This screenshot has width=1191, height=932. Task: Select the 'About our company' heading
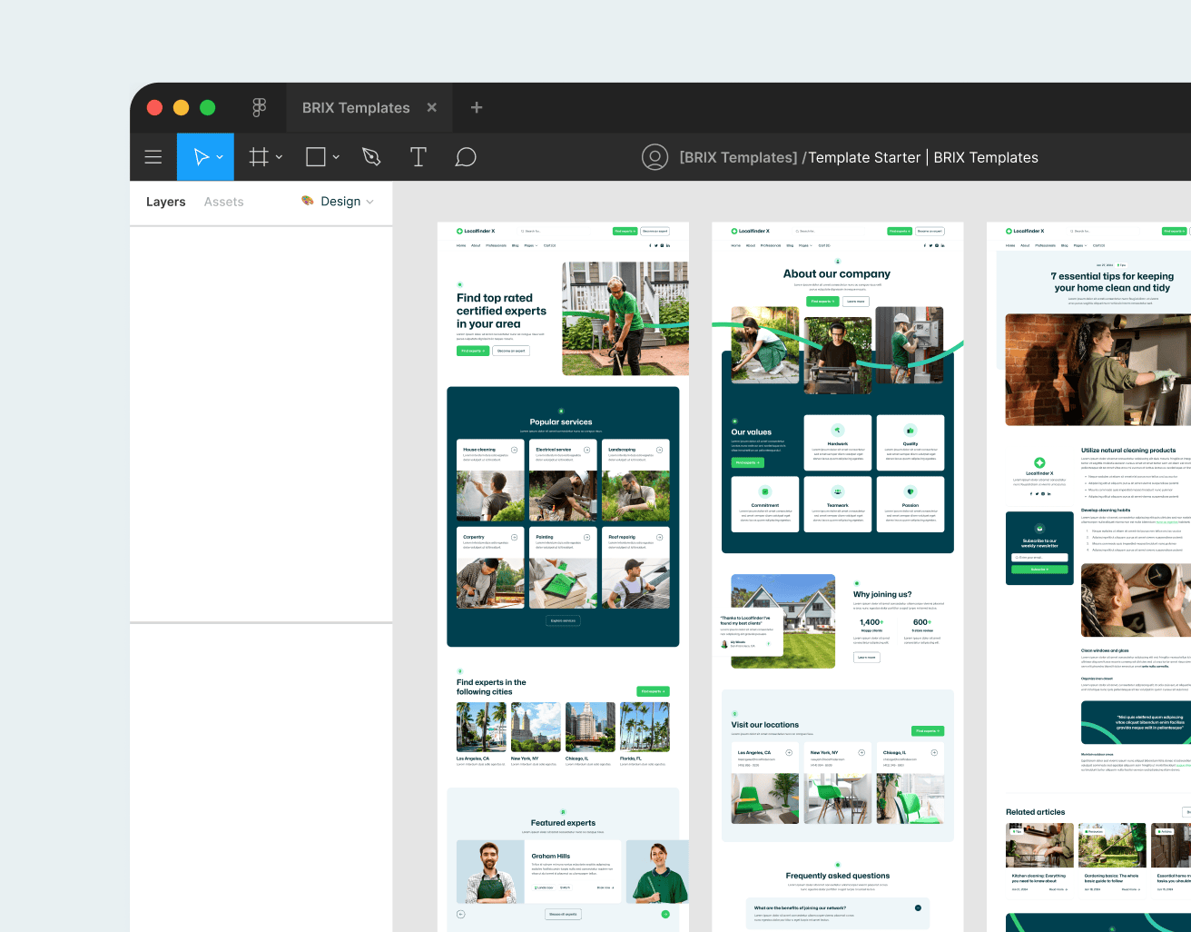(837, 273)
